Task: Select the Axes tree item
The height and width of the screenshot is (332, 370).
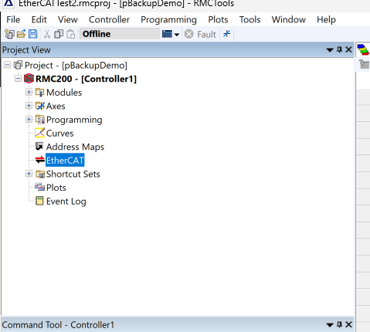Action: click(x=56, y=106)
